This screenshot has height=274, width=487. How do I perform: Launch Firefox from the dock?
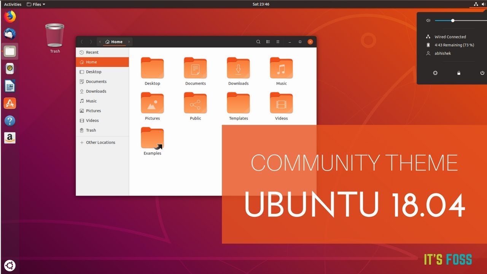point(10,17)
